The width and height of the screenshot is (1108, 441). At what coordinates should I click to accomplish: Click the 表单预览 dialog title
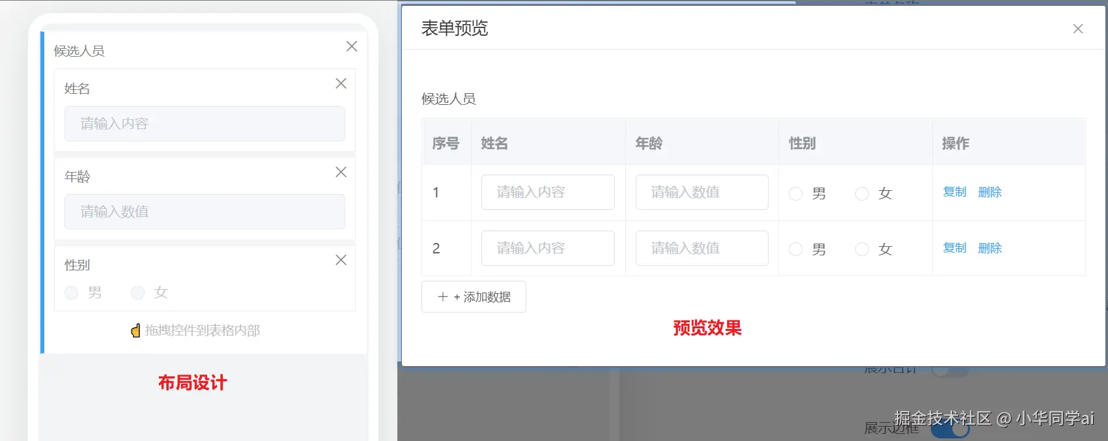coord(455,28)
